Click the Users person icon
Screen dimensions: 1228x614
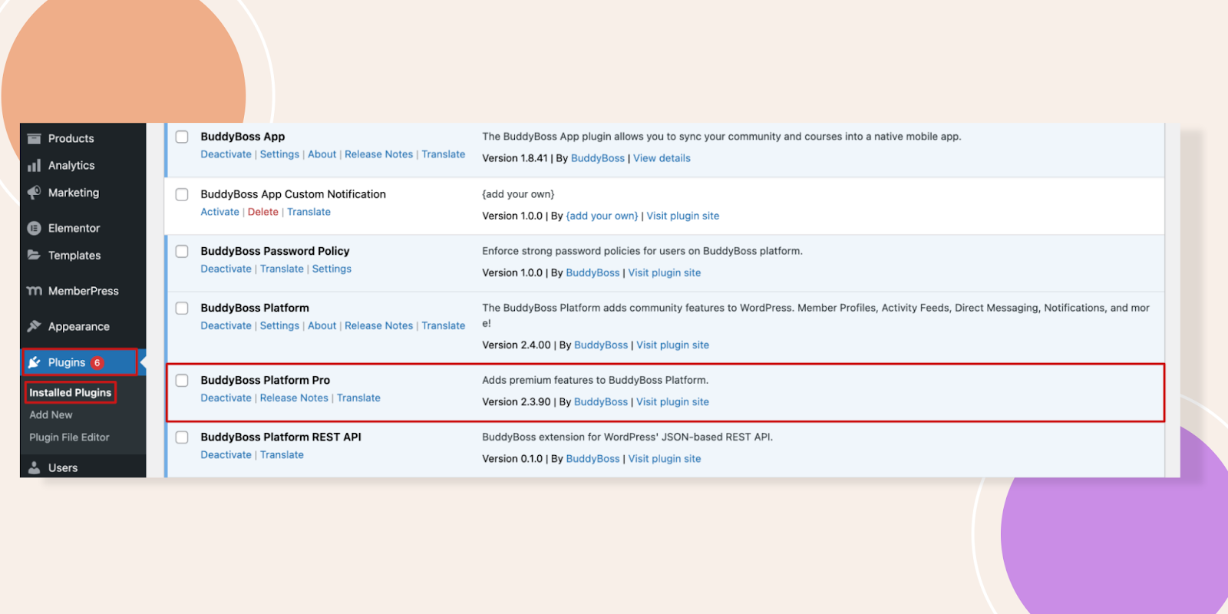[34, 467]
